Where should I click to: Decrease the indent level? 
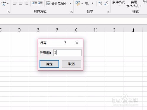coord(35,4)
